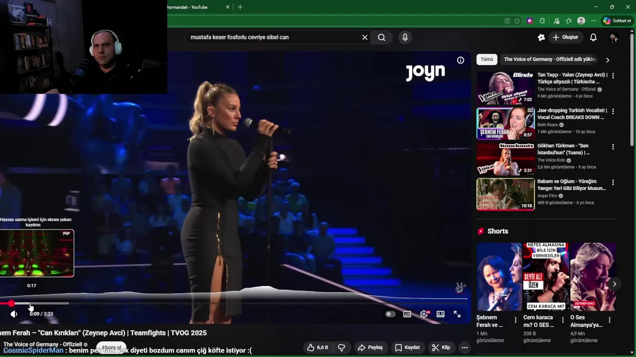
Task: Save the video with Kaydet
Action: (x=407, y=348)
